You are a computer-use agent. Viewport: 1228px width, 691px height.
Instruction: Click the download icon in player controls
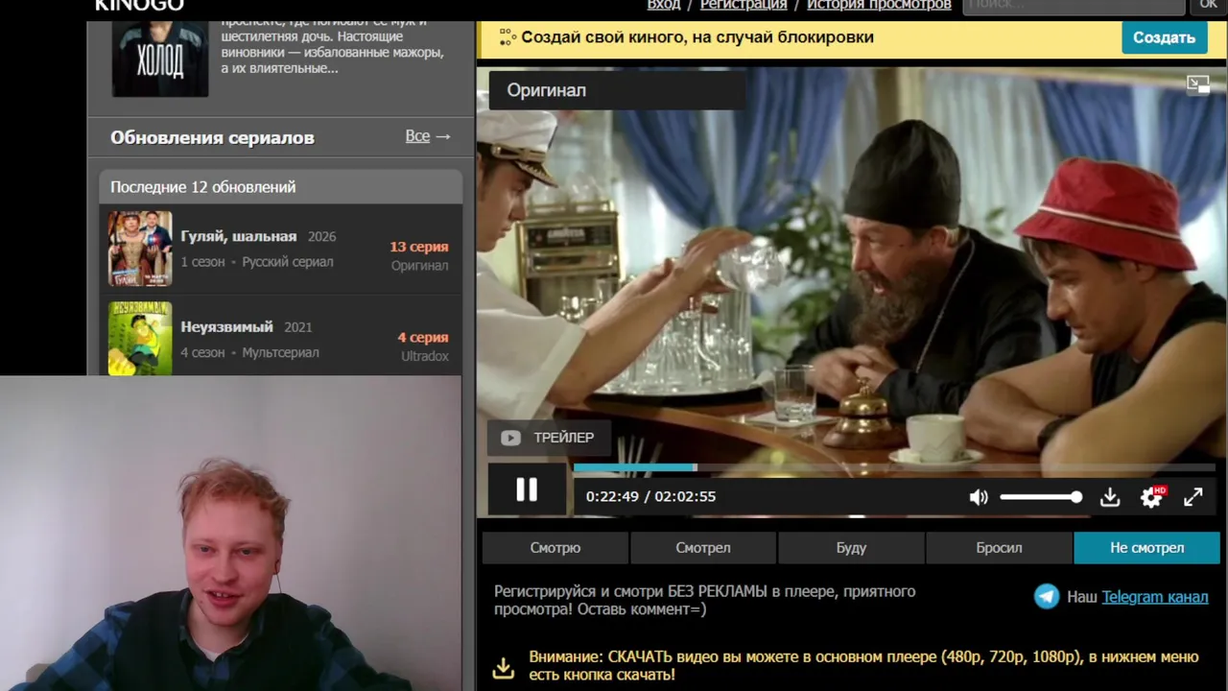tap(1110, 497)
